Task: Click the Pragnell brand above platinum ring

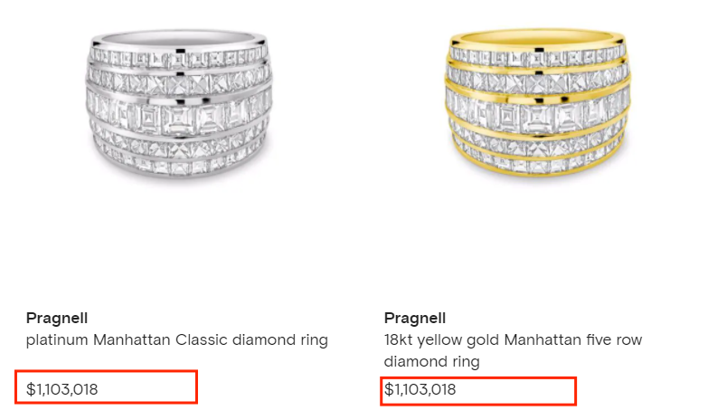Action: pyautogui.click(x=56, y=319)
